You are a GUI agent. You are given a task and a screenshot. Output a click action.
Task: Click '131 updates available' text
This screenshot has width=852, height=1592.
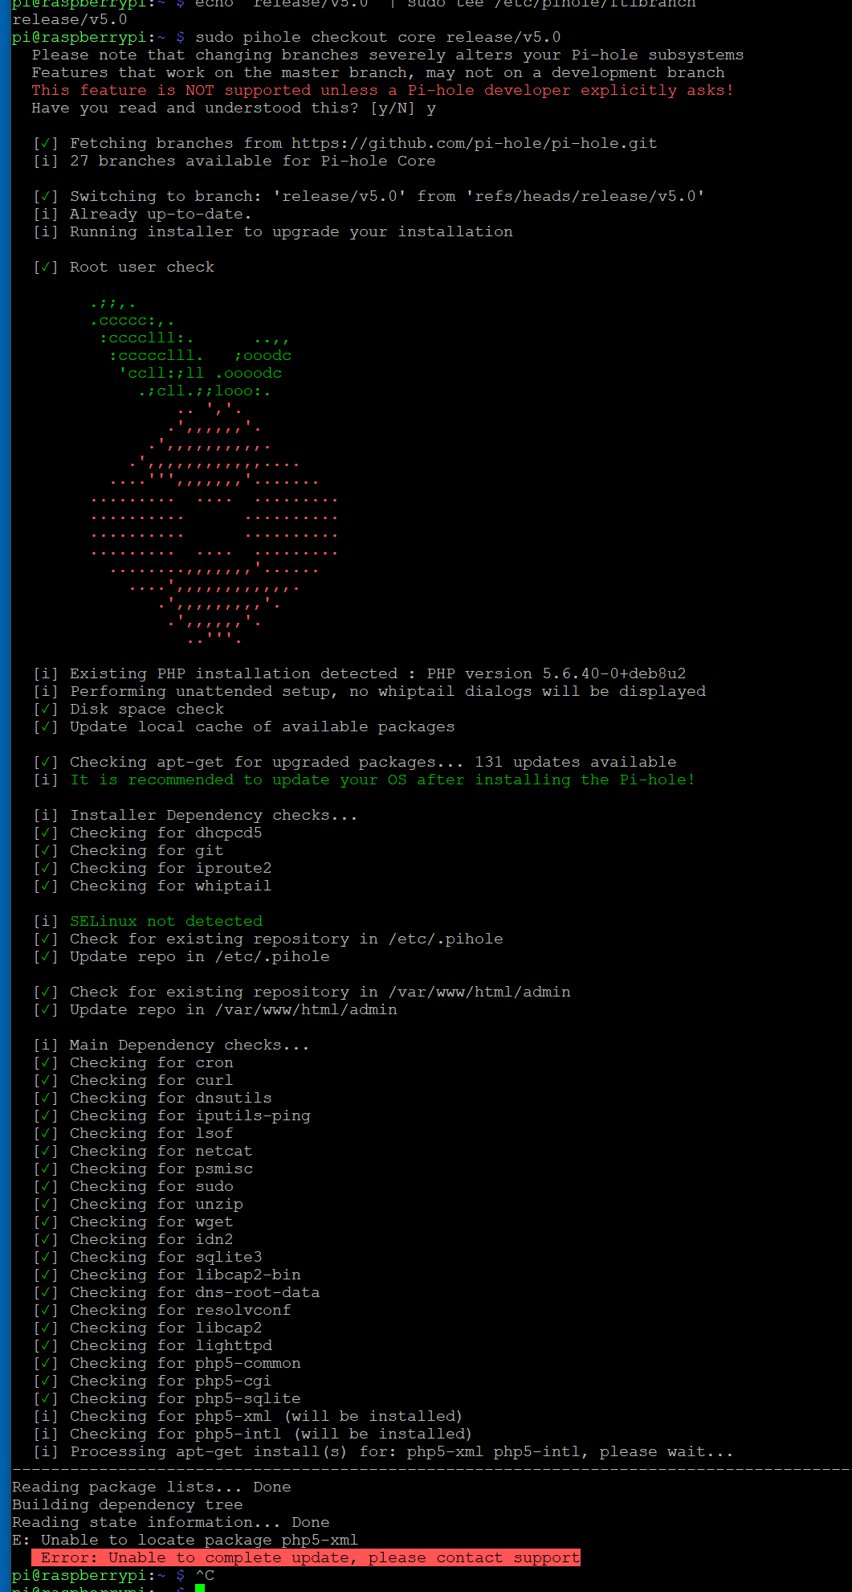(575, 762)
